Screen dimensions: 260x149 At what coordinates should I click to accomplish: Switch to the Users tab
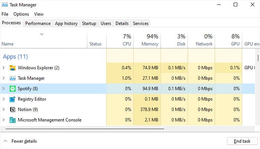(x=106, y=23)
